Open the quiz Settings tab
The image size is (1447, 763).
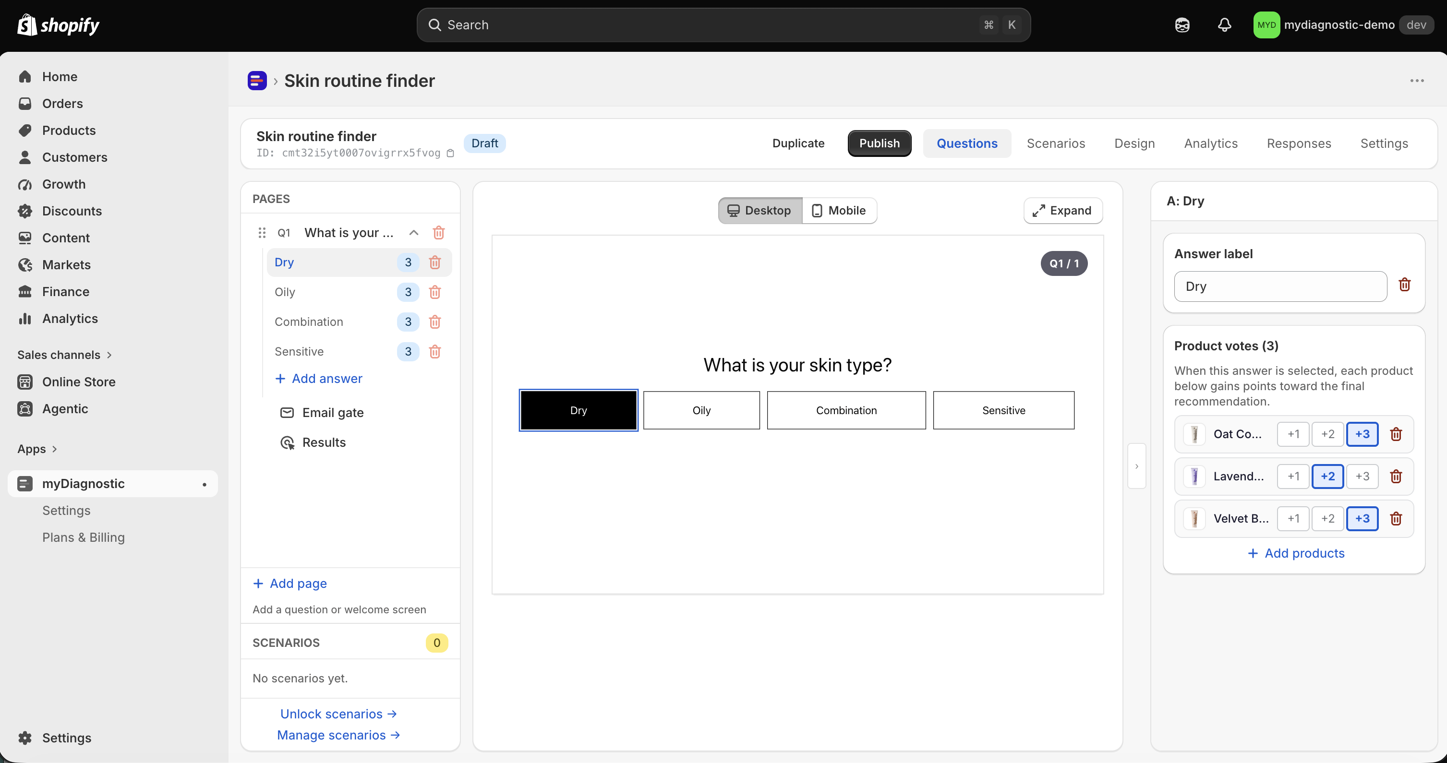(1384, 143)
